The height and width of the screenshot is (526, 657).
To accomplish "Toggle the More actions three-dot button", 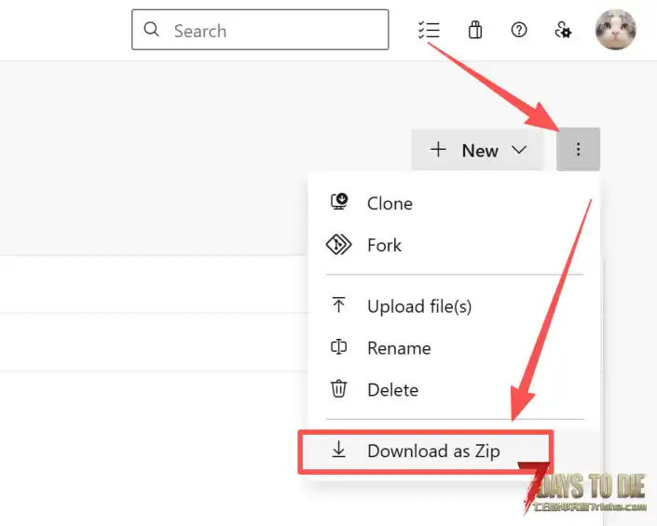I will point(578,150).
